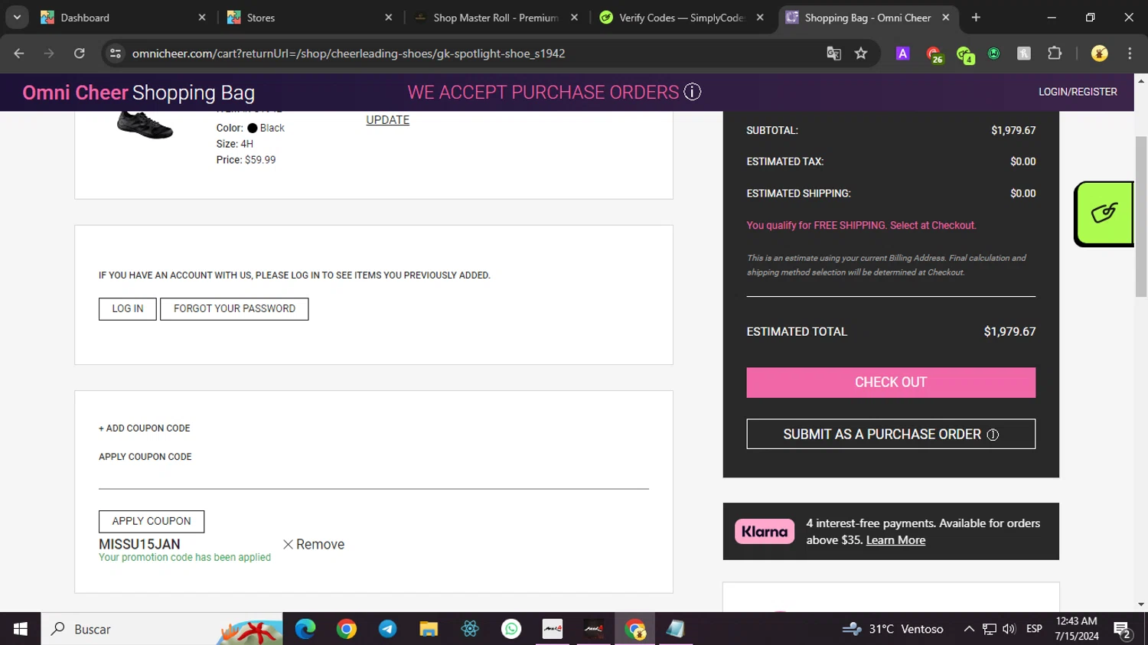Image resolution: width=1148 pixels, height=645 pixels.
Task: Click Submit as a Purchase Order button
Action: 891,434
